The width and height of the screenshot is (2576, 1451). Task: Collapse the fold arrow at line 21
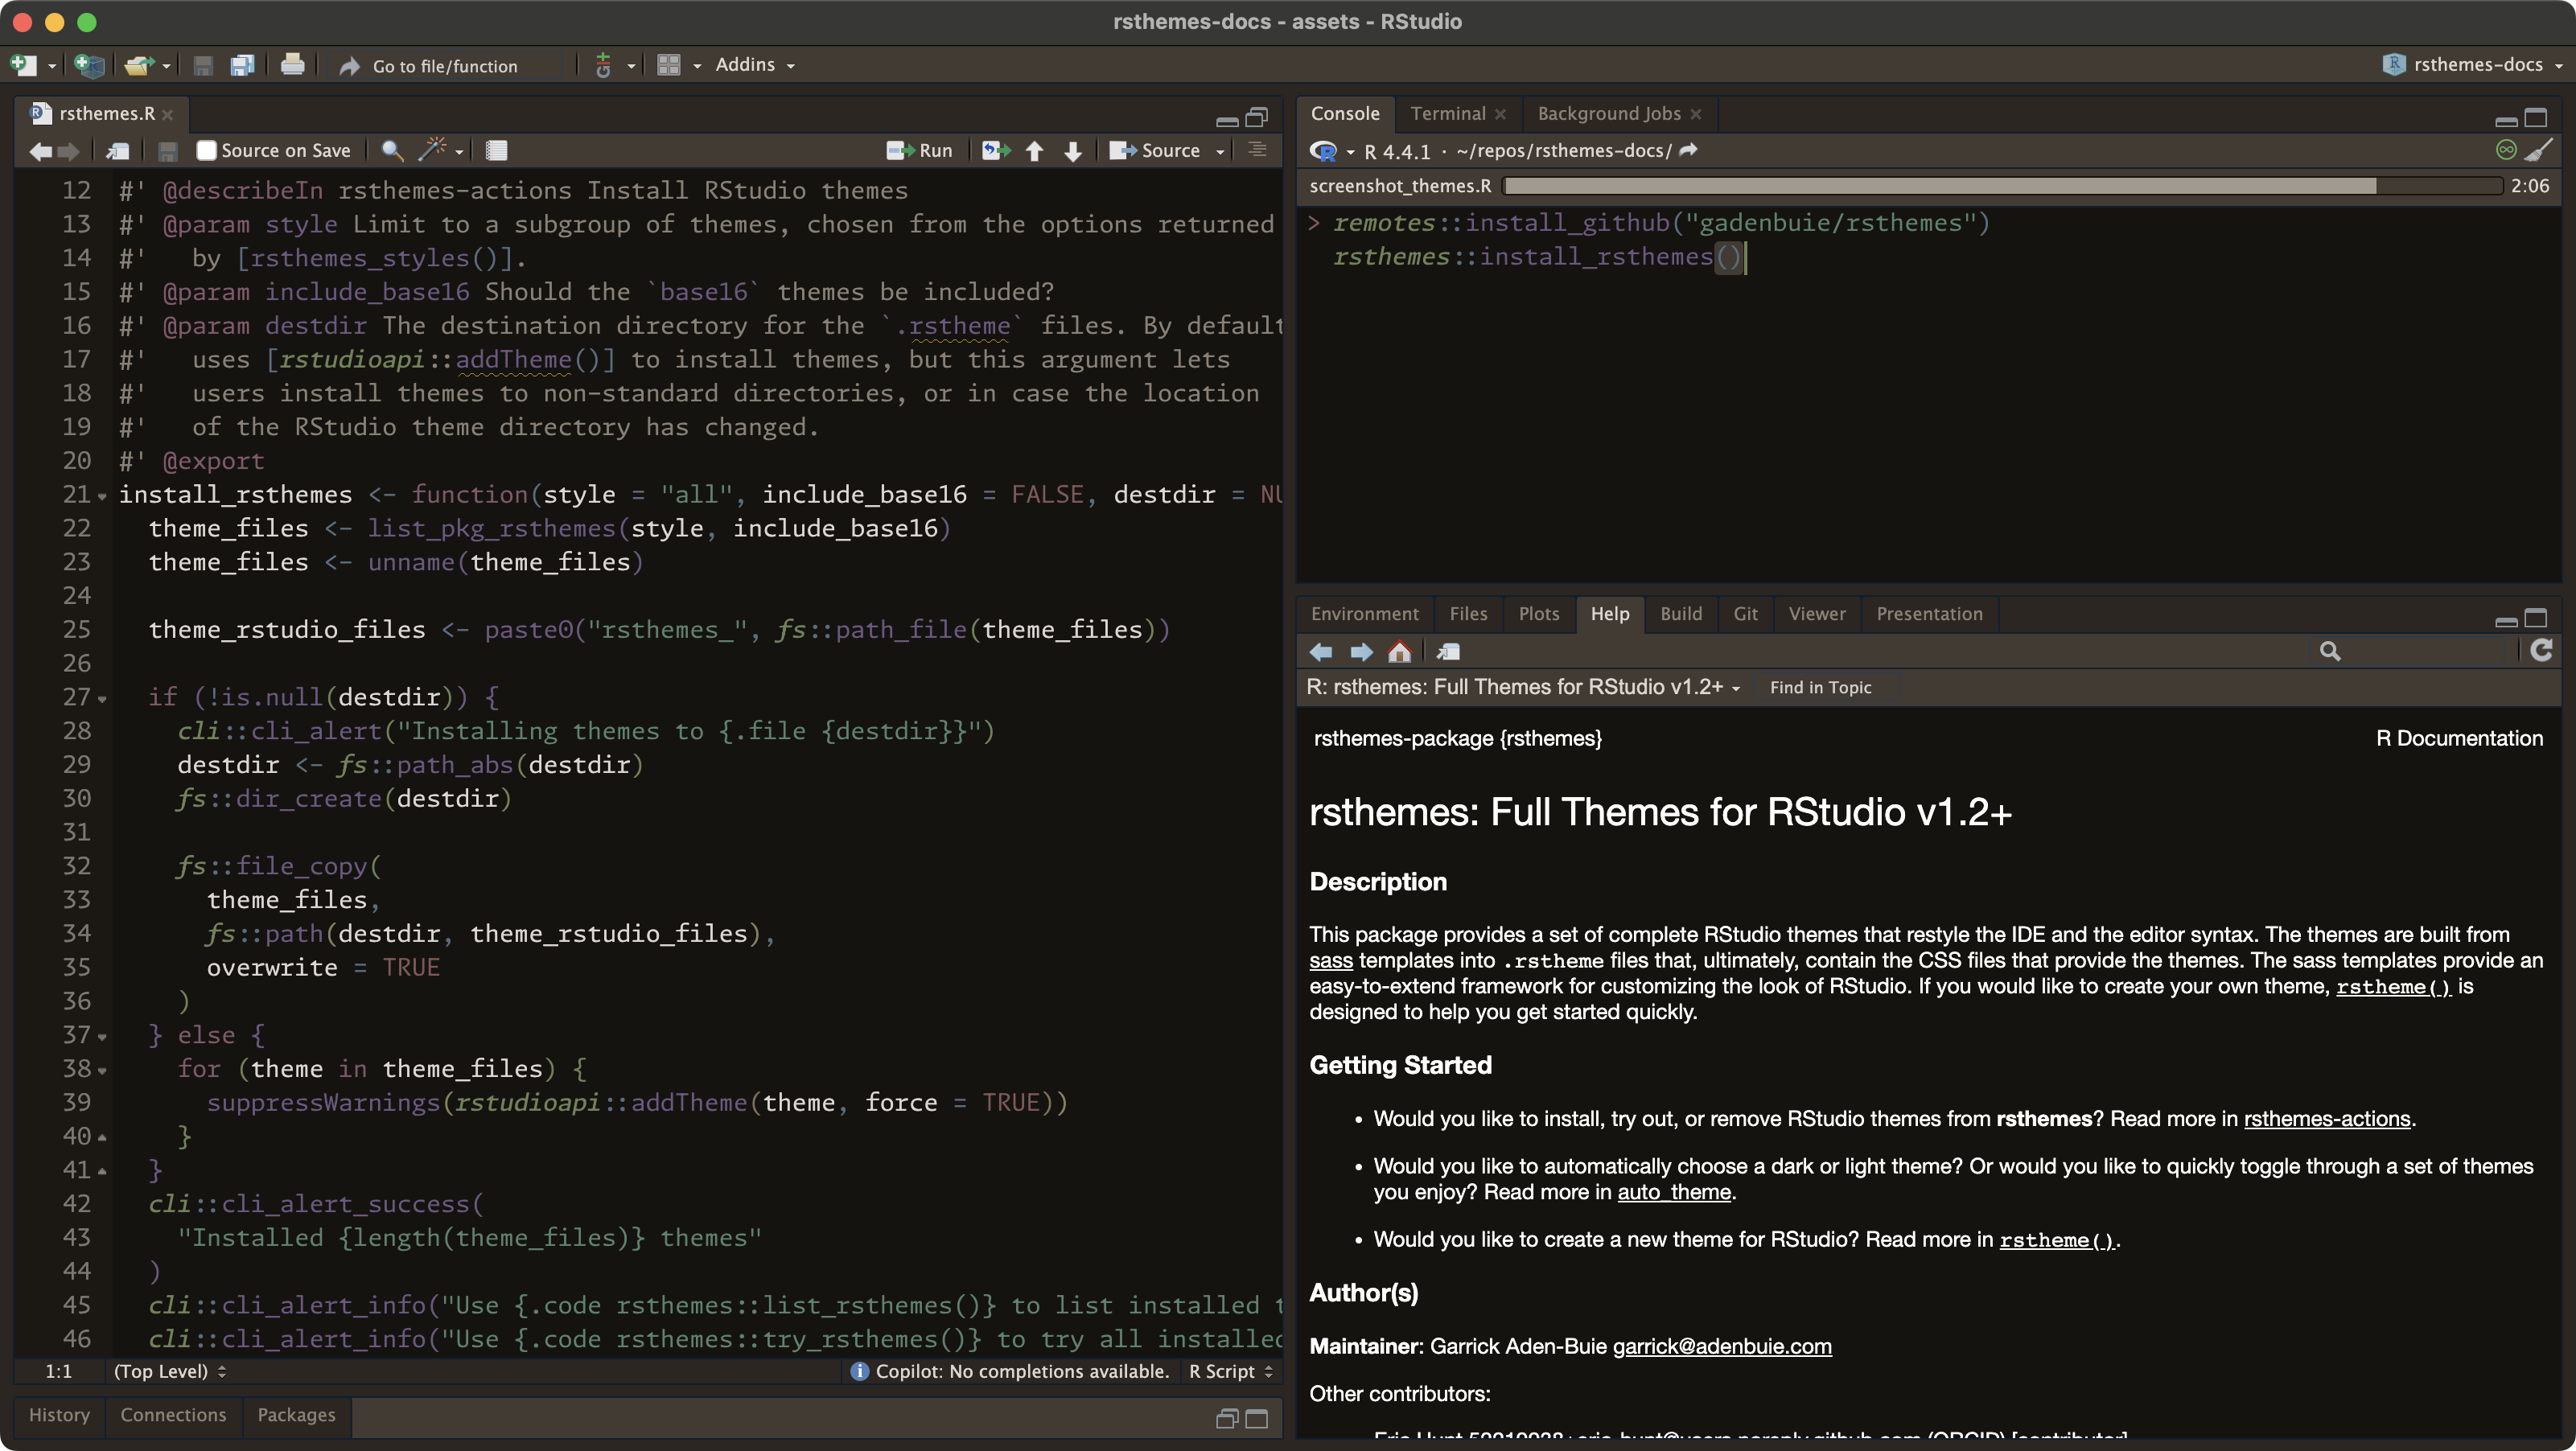pyautogui.click(x=102, y=496)
